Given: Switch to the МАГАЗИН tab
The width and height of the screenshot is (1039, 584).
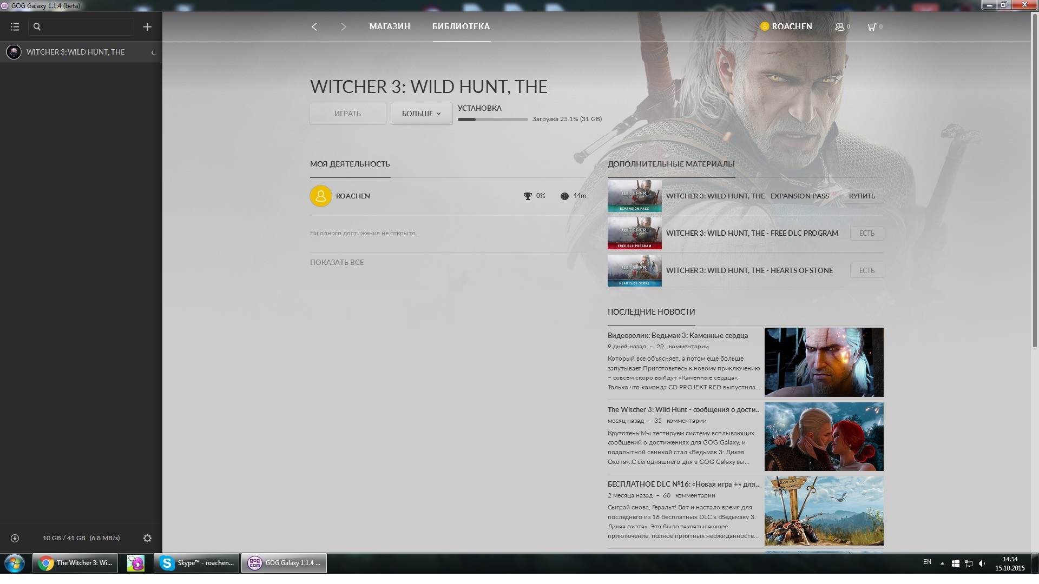Looking at the screenshot, I should (x=390, y=26).
